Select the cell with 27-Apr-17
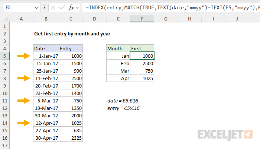The width and height of the screenshot is (260, 149). coord(46,130)
